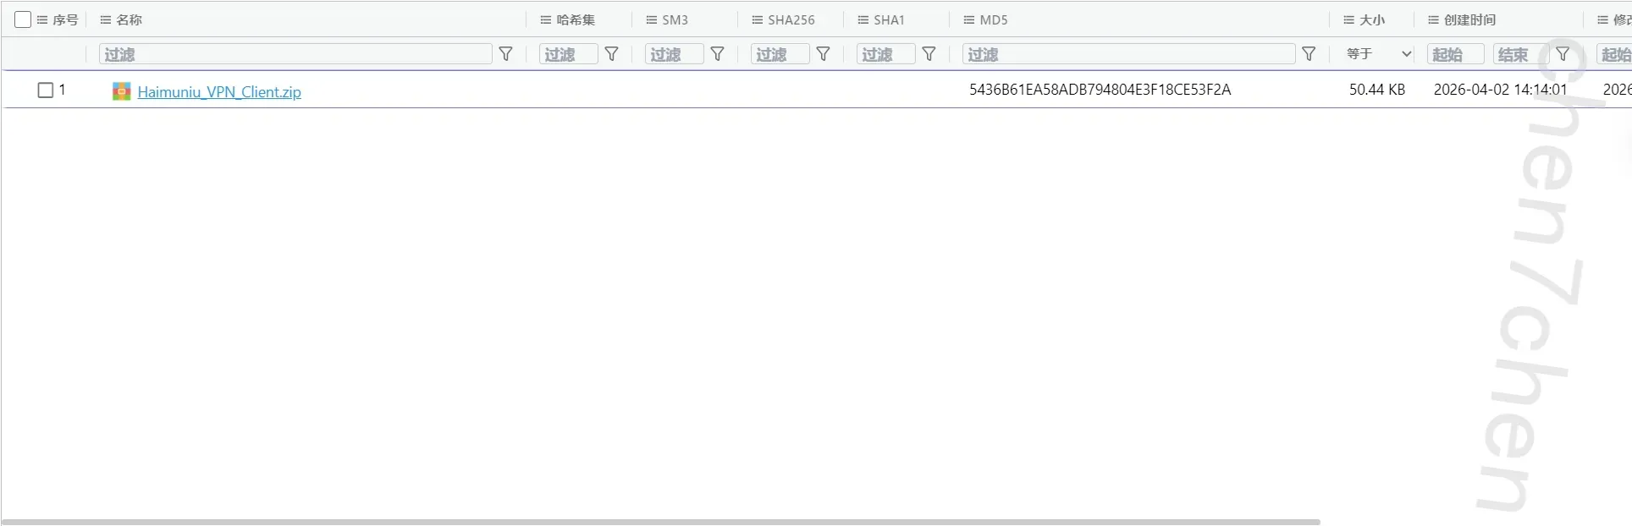Click the filter funnel icon for the SM3 column

coord(717,54)
